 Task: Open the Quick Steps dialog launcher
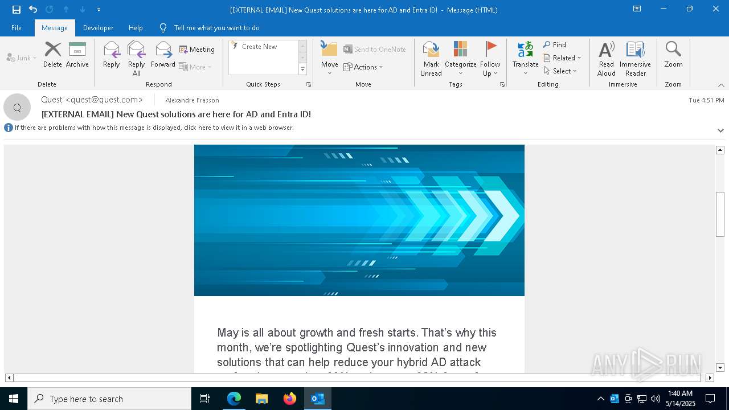309,84
